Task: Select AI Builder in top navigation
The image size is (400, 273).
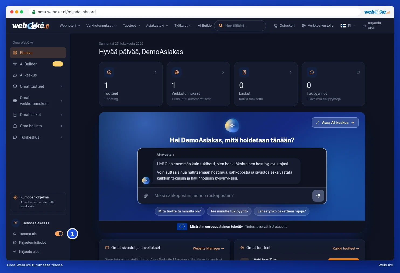Action: 205,26
